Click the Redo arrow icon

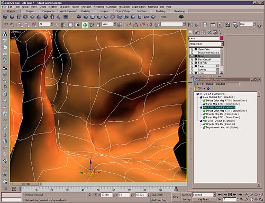(13, 25)
